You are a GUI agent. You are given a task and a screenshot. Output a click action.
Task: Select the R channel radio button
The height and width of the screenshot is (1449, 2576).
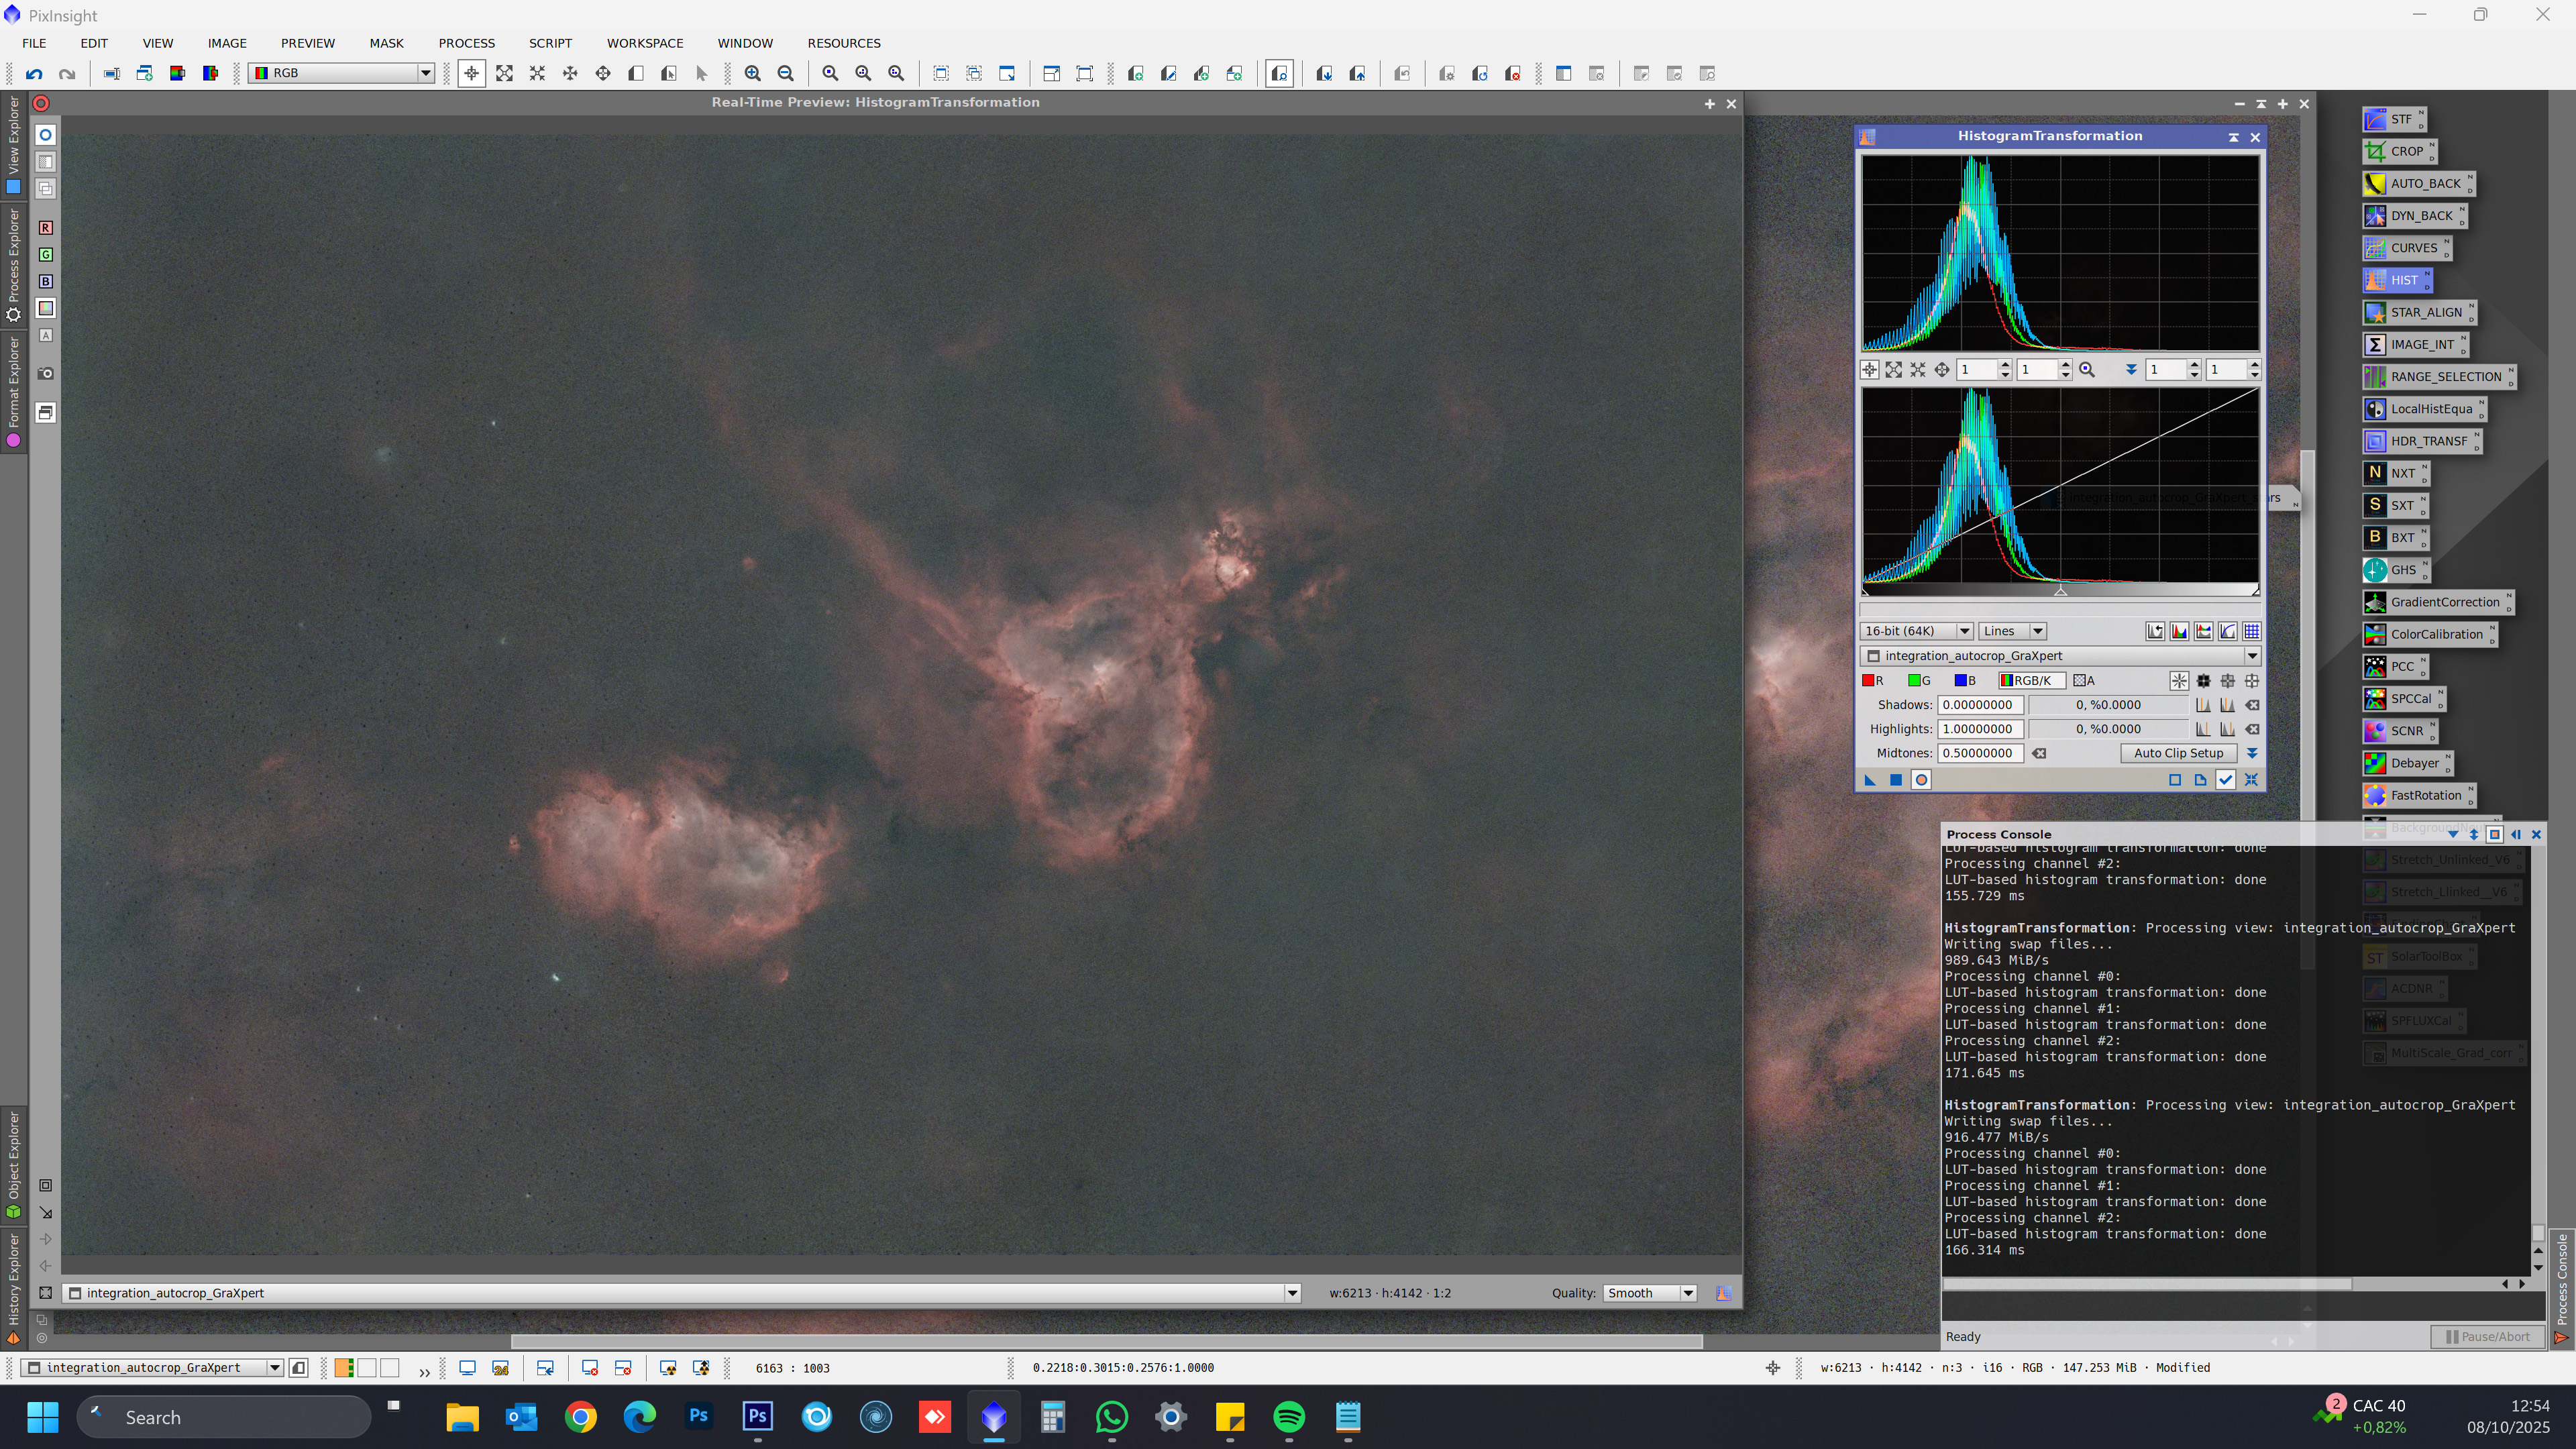click(x=1872, y=681)
